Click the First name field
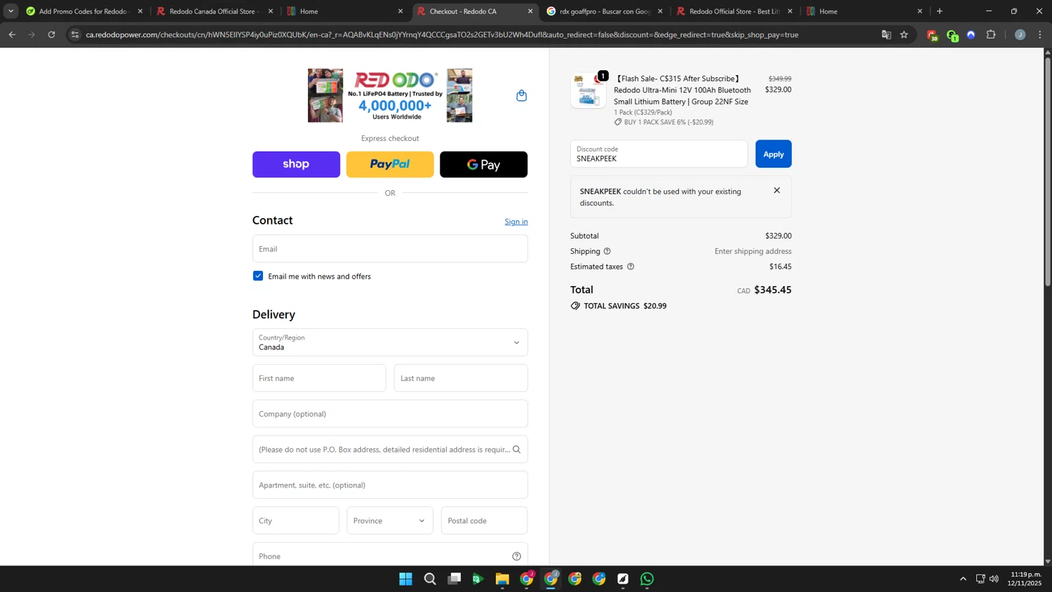 319,378
